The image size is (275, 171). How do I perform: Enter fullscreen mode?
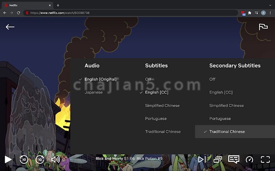(x=265, y=159)
